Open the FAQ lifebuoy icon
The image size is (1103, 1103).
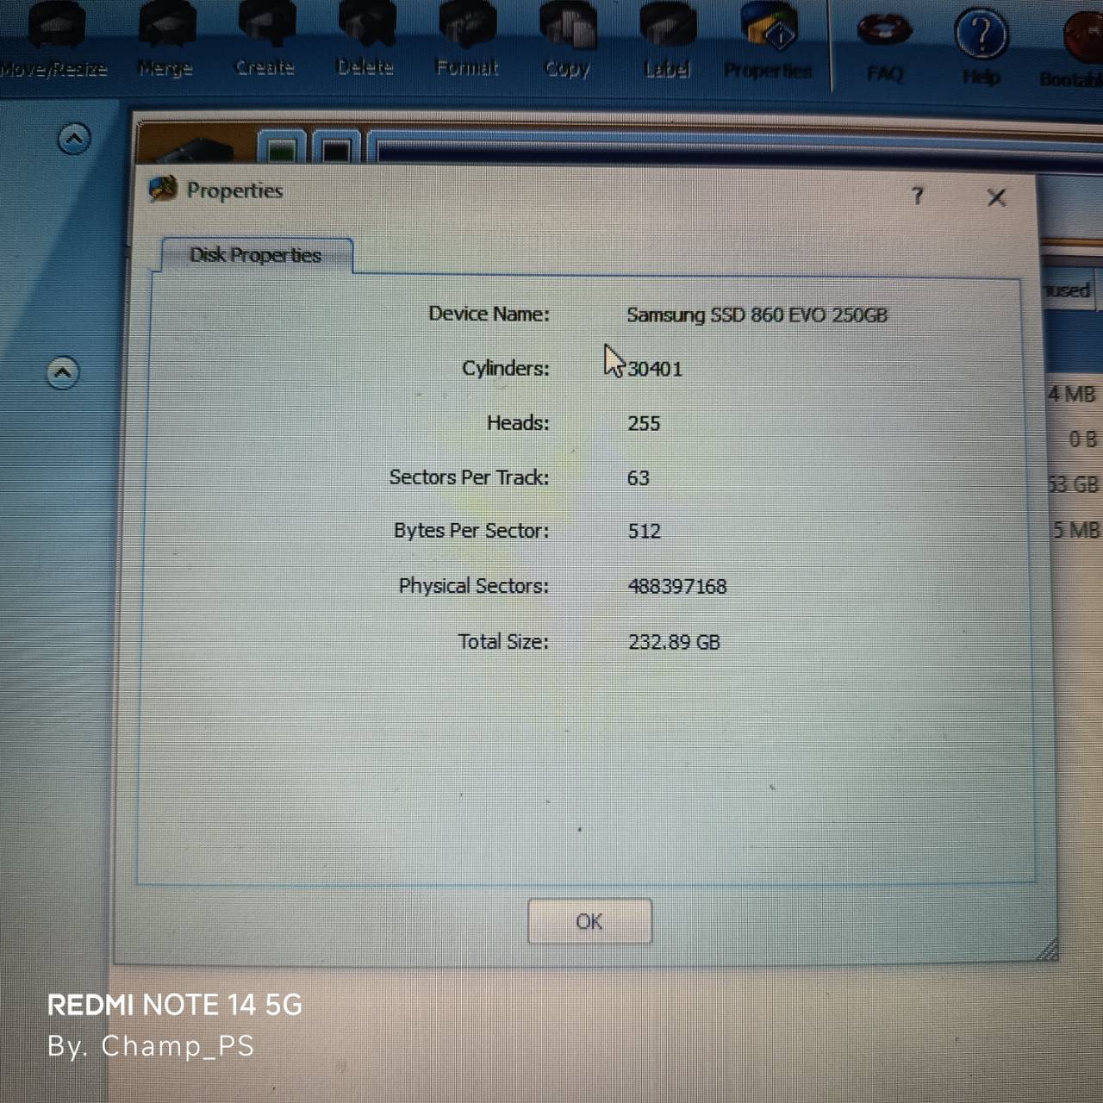tap(885, 47)
